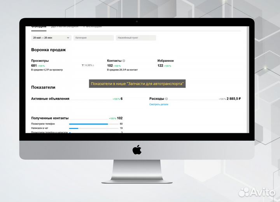The height and width of the screenshot is (202, 280).
Task: Click the help icon next to Контакты
Action: click(x=124, y=61)
